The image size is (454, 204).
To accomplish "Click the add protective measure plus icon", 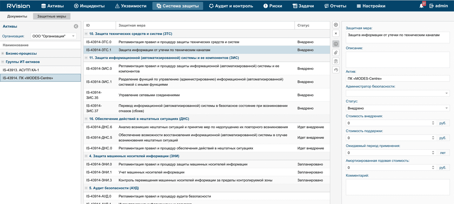I will coord(336,25).
